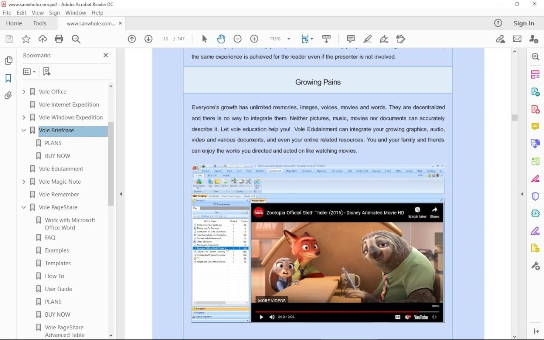Close the www.sanwhole.com document tab

pos(121,23)
